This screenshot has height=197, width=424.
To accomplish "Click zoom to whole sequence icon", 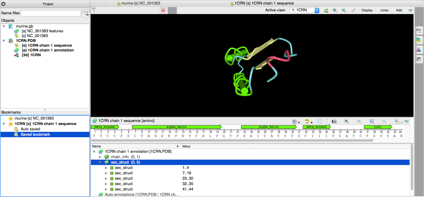I will tap(384, 121).
